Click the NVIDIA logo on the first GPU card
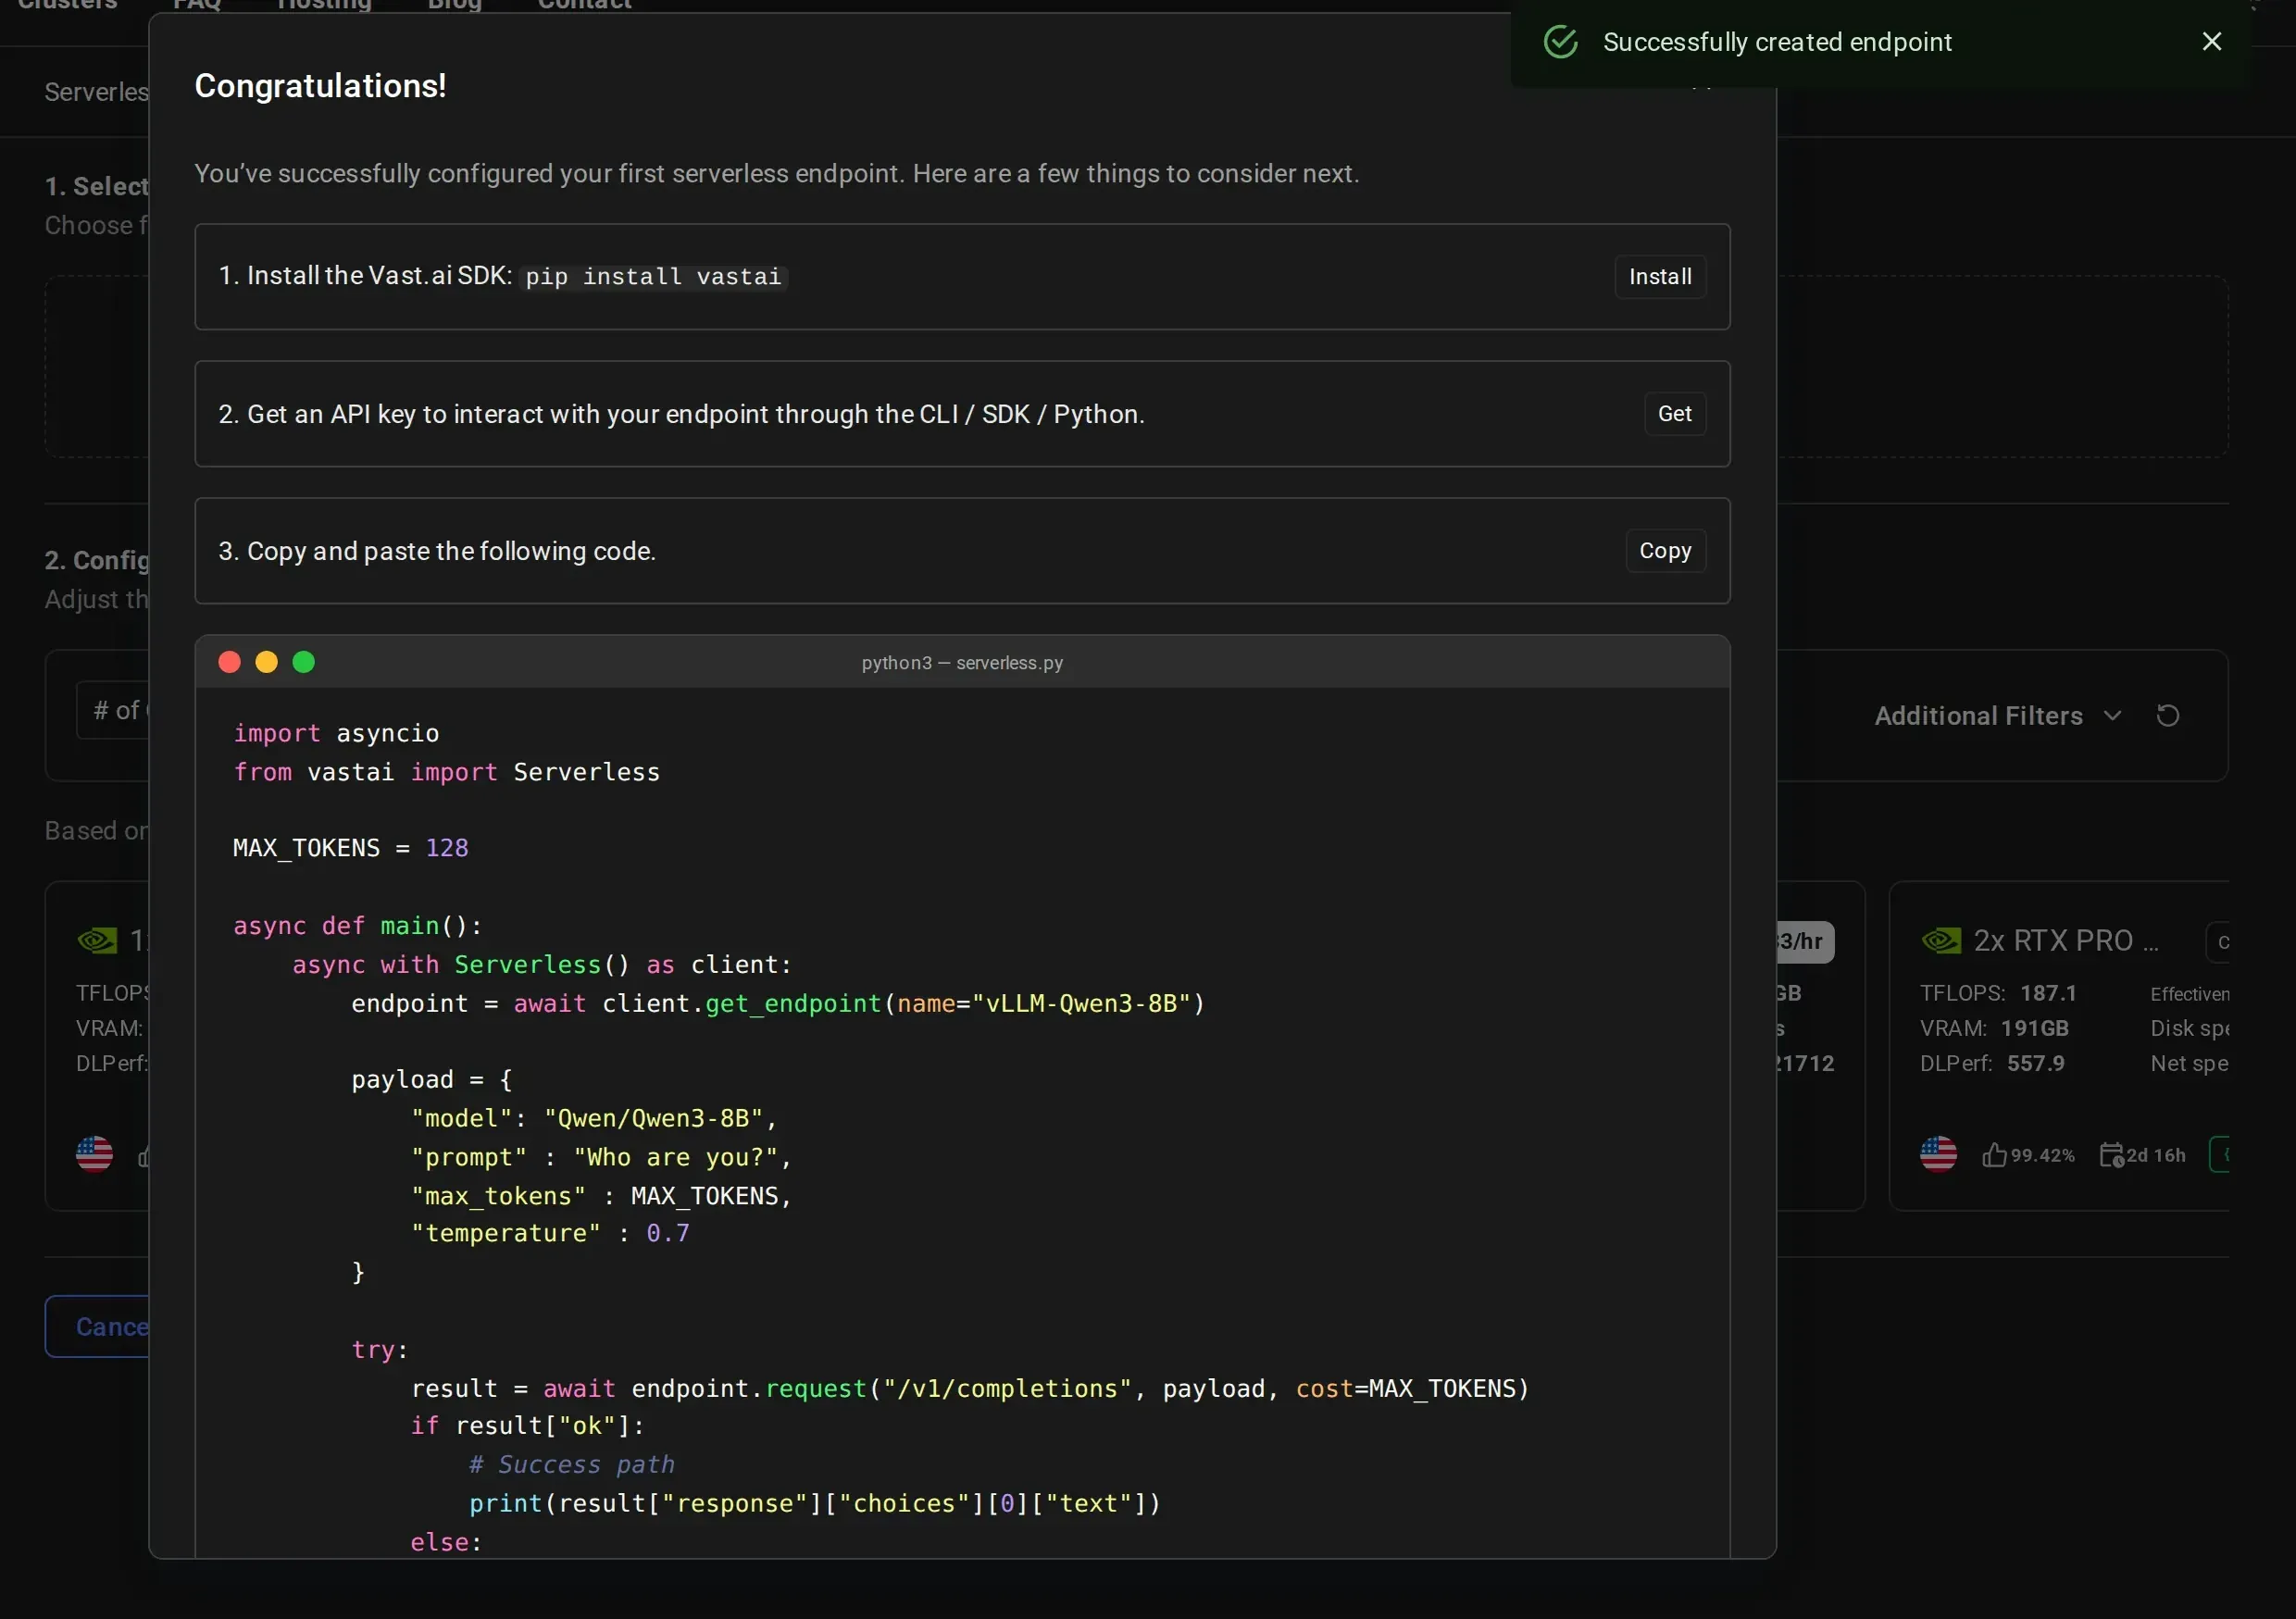This screenshot has width=2296, height=1619. pyautogui.click(x=97, y=940)
